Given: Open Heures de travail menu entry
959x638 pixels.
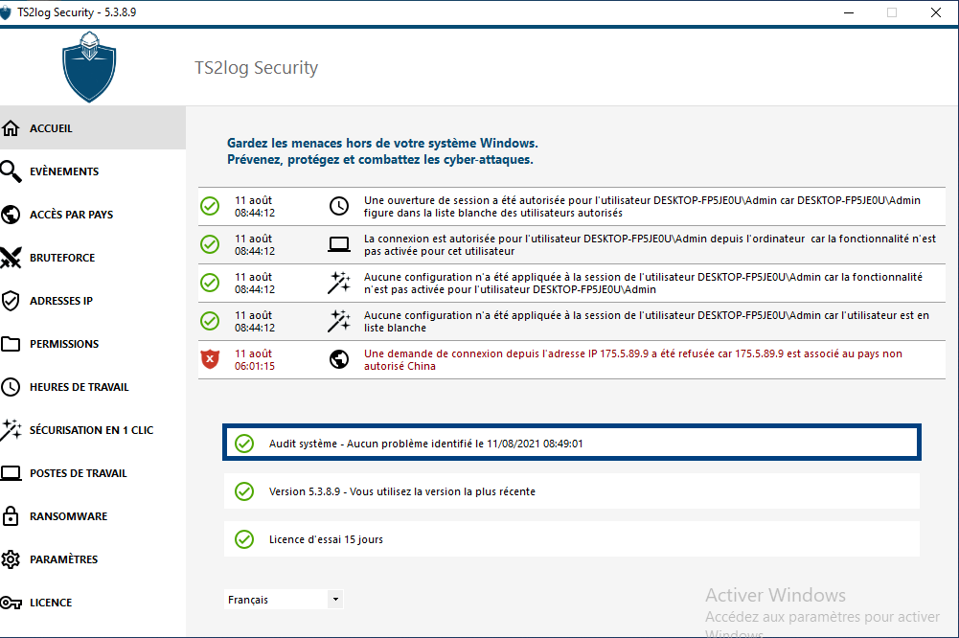Looking at the screenshot, I should 93,387.
